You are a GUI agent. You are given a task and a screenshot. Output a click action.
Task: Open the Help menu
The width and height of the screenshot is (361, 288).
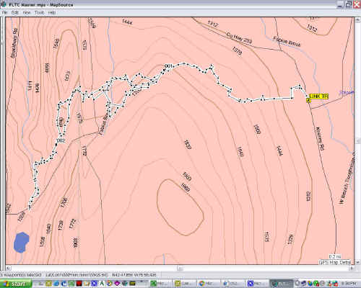[52, 12]
